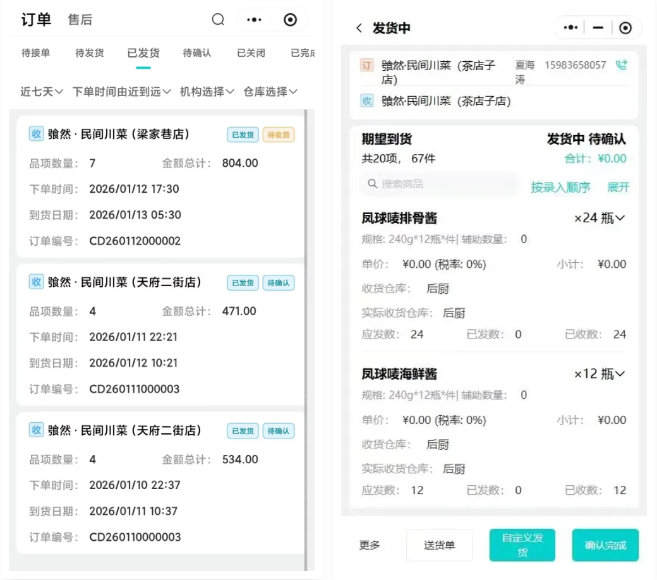Minimize the 发货中 mini-program via dash icon
The image size is (657, 580).
(598, 28)
